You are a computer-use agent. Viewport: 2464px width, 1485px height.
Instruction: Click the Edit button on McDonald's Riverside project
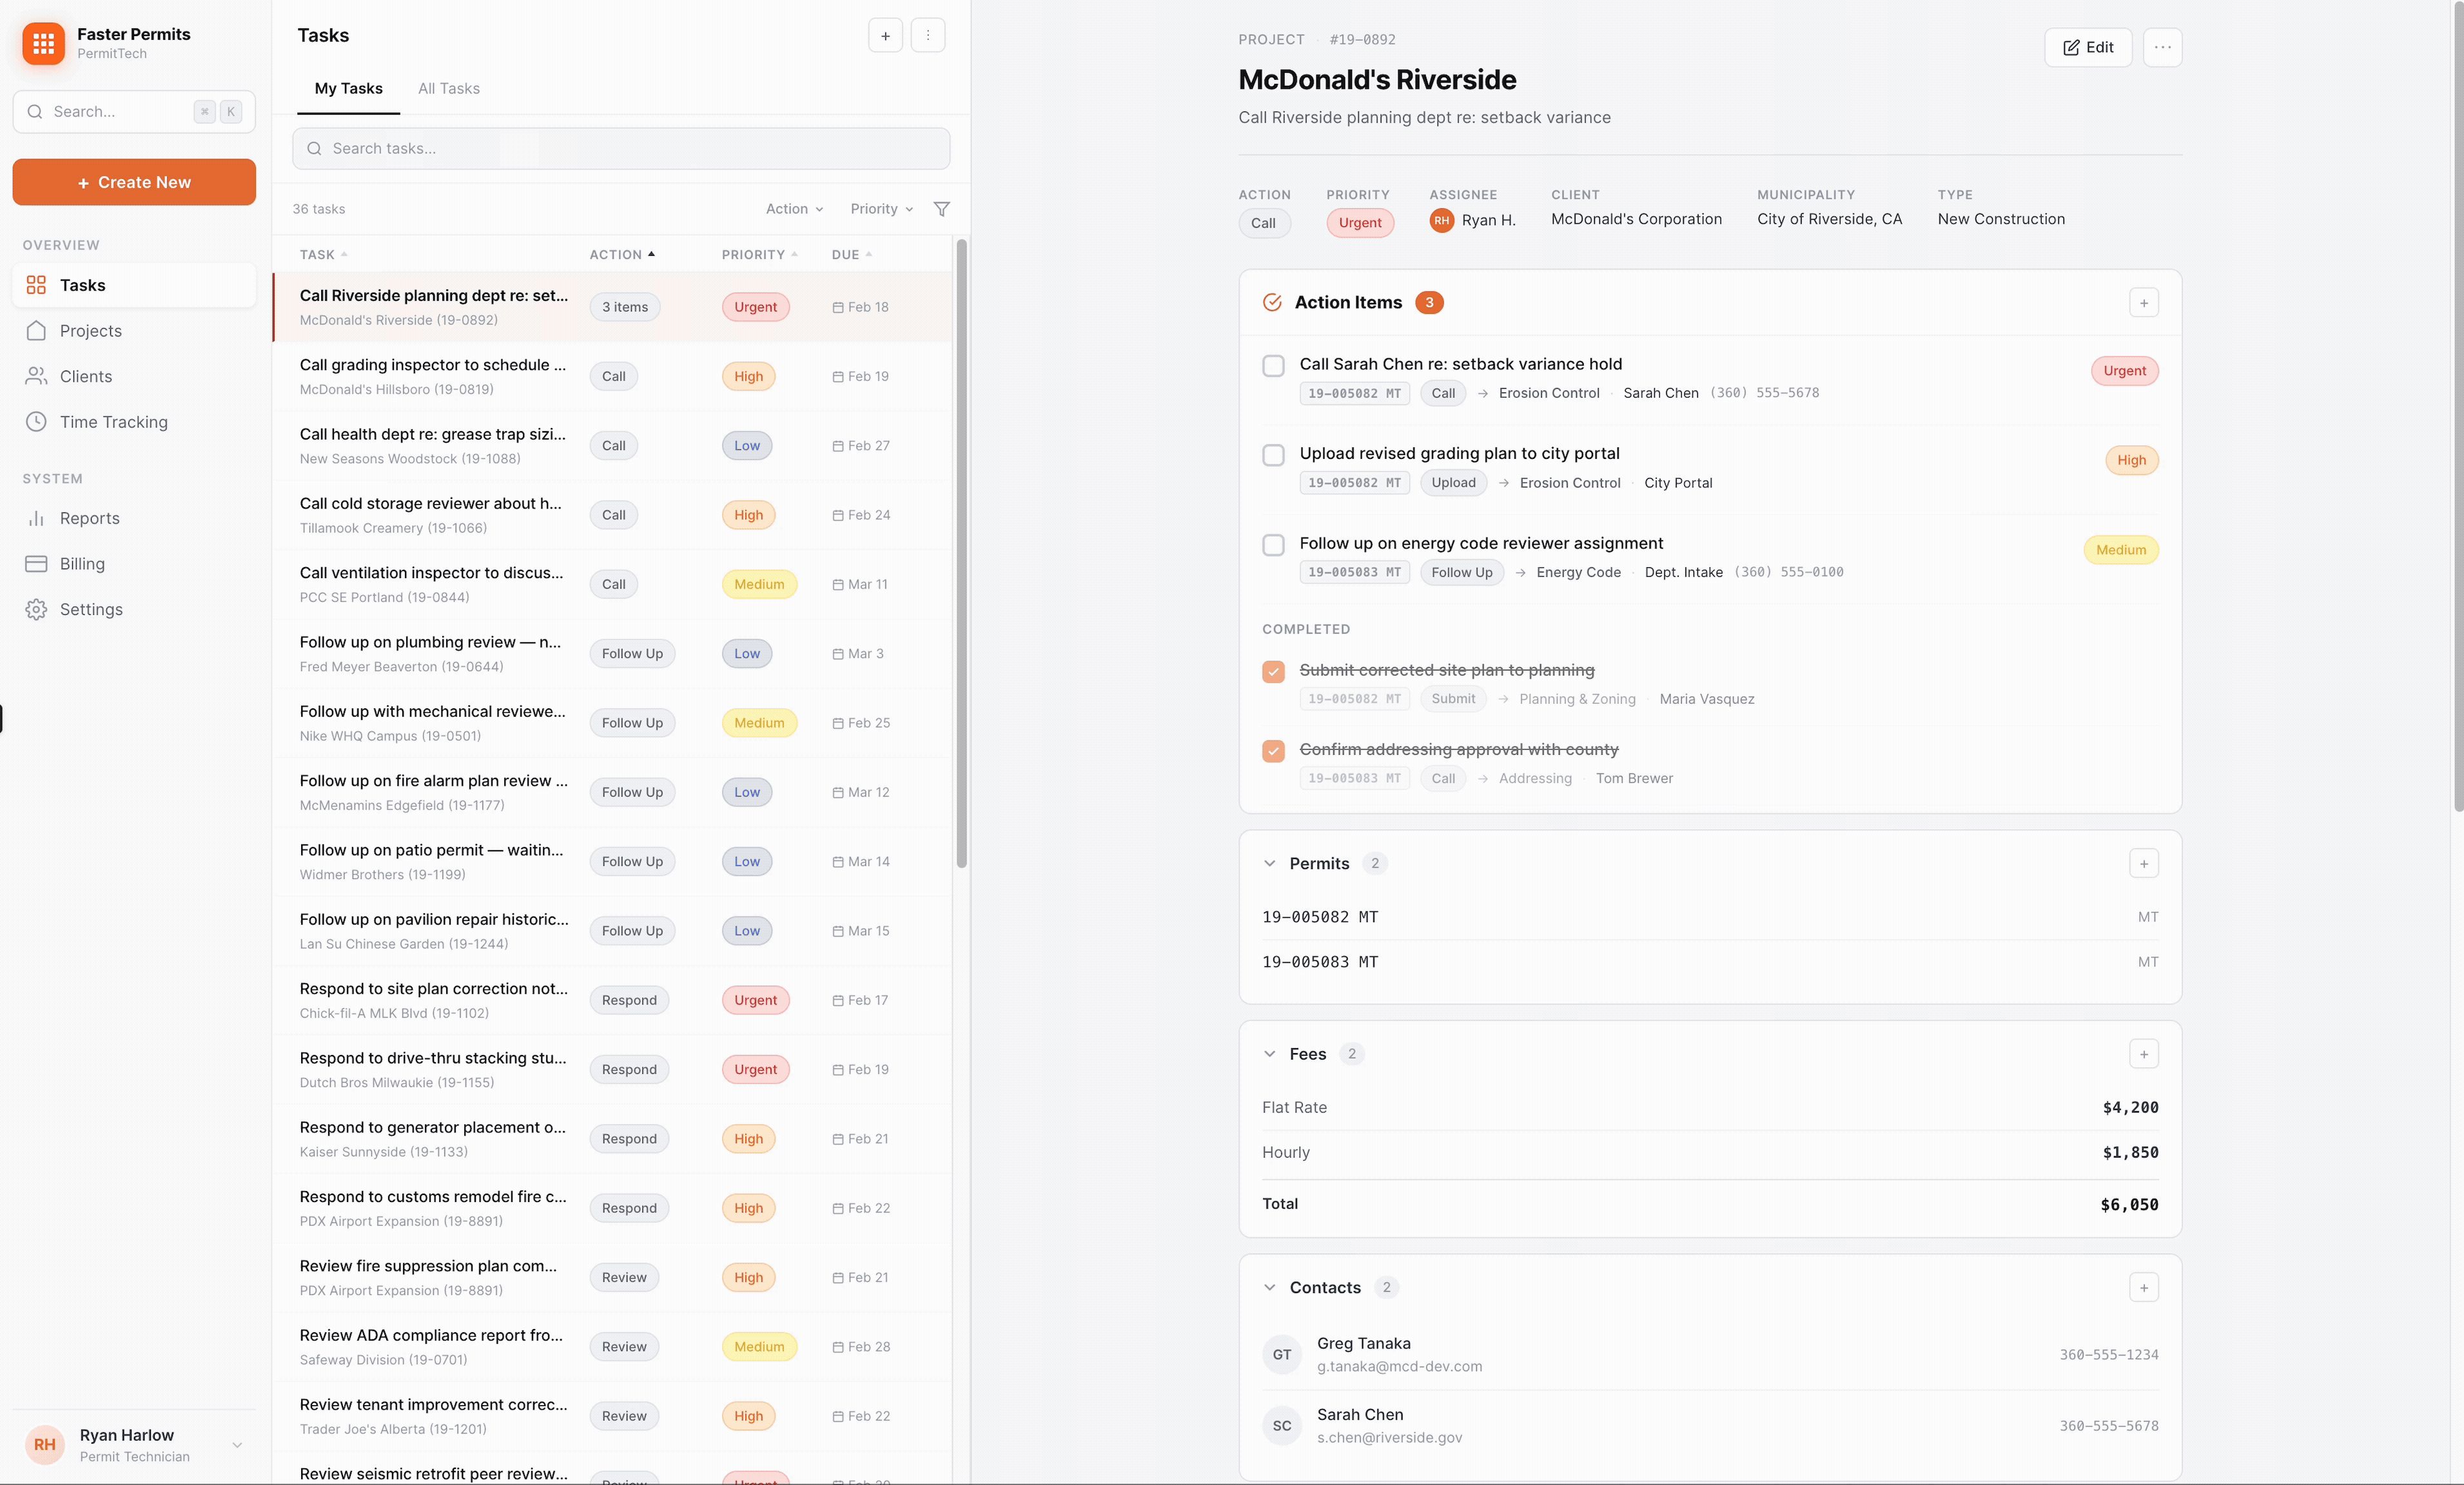(x=2088, y=47)
